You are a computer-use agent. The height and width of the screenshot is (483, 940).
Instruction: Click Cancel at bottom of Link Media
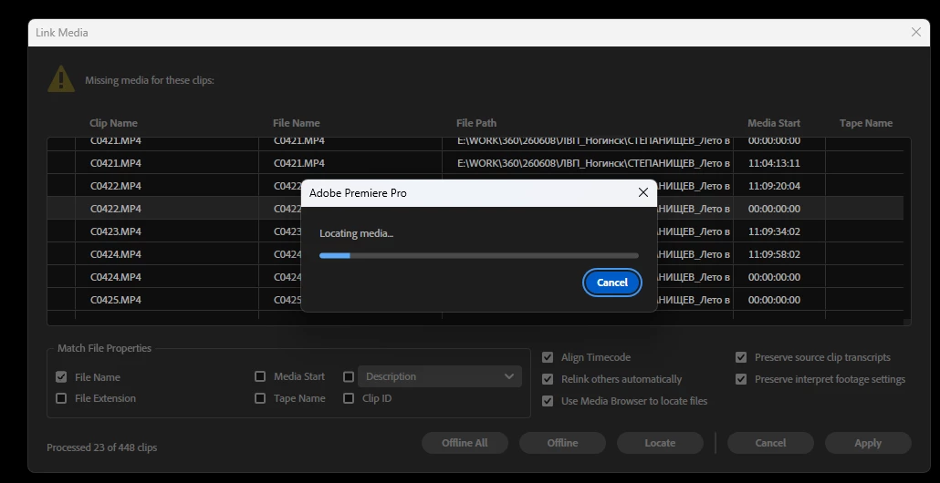point(770,443)
